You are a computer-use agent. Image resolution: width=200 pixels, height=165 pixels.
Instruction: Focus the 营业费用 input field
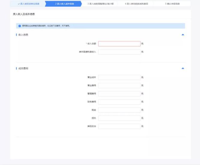coord(119,85)
